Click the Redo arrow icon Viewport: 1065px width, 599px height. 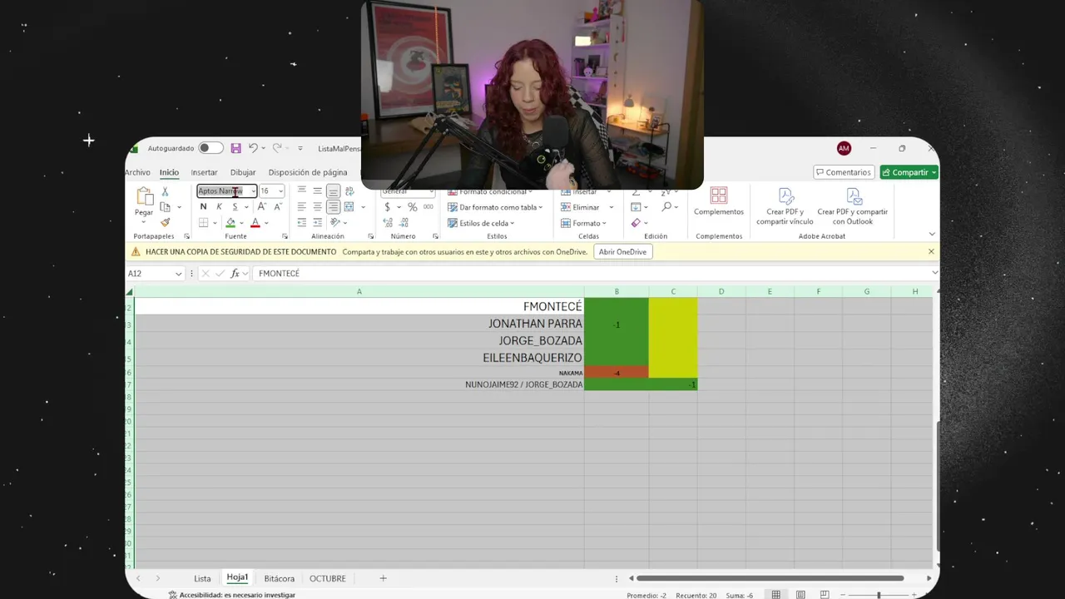pos(277,148)
